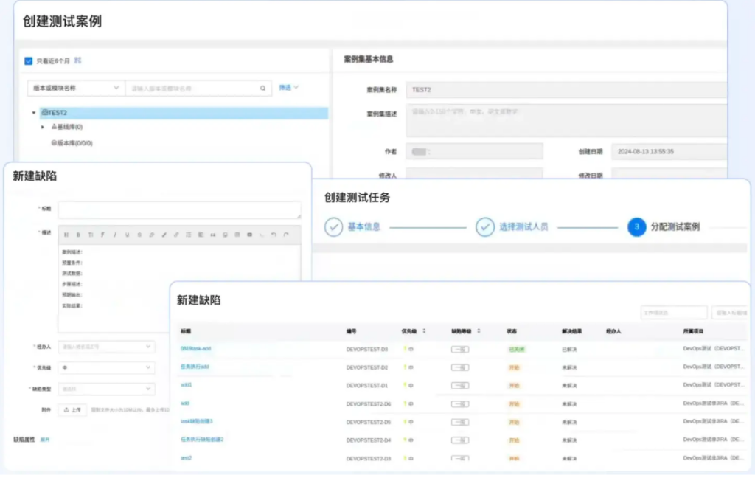Expand the 基线库(0) tree node

[x=43, y=127]
